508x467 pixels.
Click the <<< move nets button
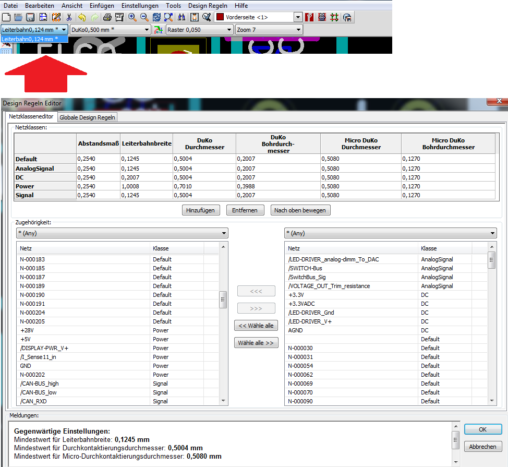[x=256, y=291]
